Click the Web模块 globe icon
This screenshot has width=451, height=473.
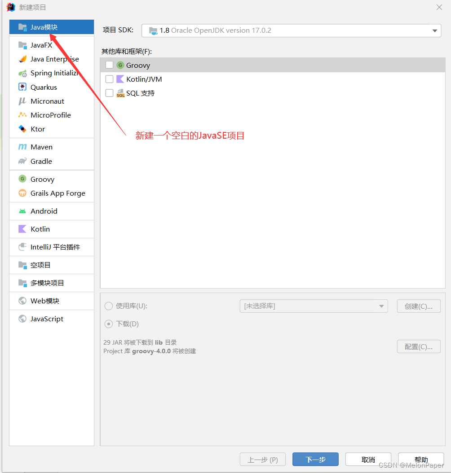[22, 301]
